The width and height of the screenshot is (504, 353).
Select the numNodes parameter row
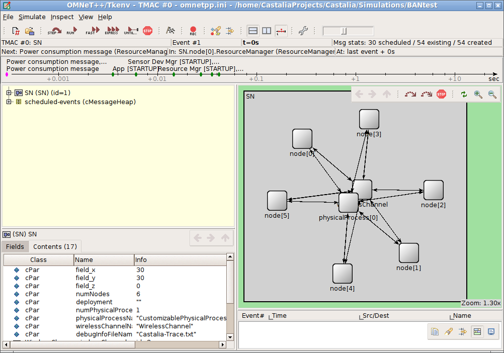(x=115, y=294)
